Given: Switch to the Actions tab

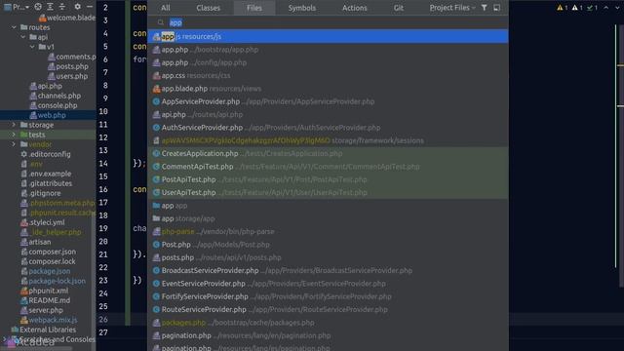Looking at the screenshot, I should coord(355,8).
